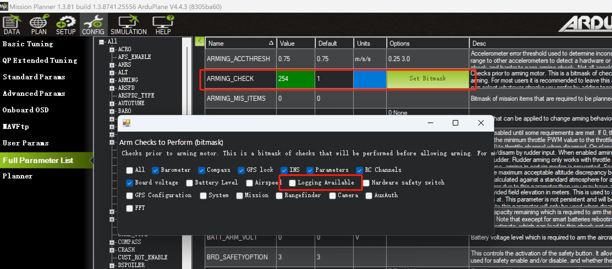Screen dimensions: 612x269
Task: Open the HELP screen
Action: [x=163, y=25]
